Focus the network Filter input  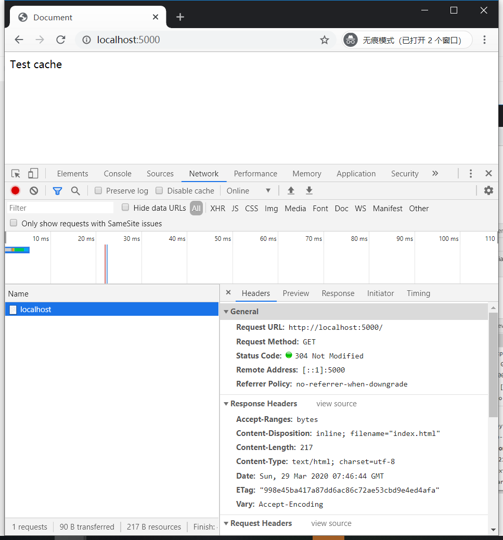pyautogui.click(x=60, y=208)
